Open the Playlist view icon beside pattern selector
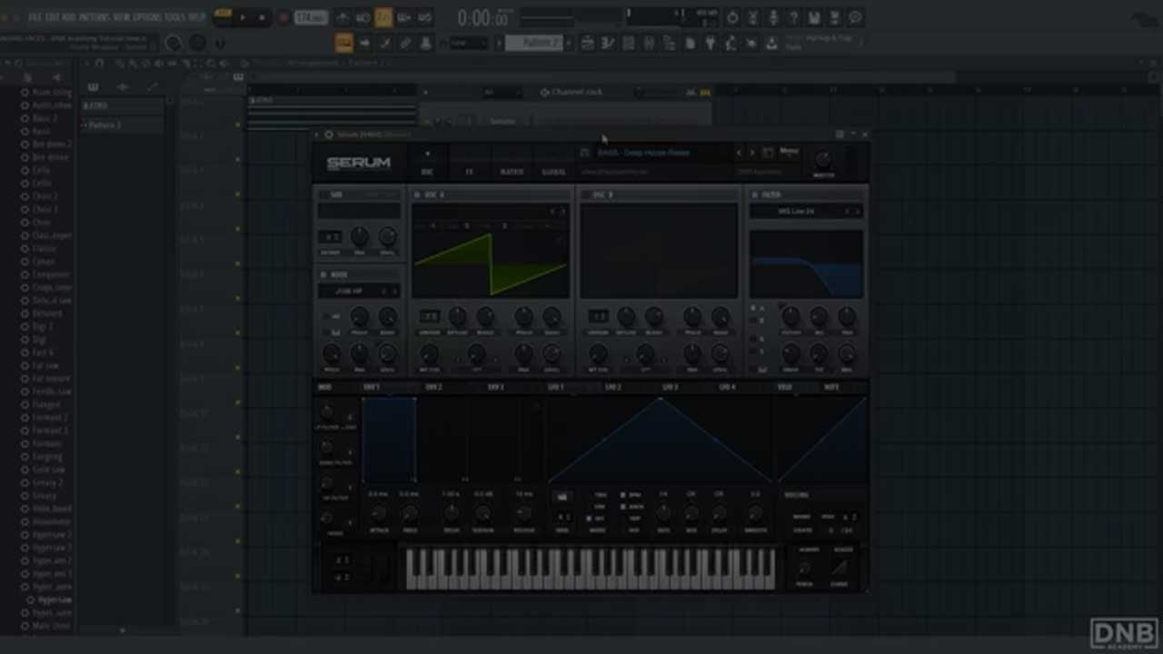 (588, 43)
